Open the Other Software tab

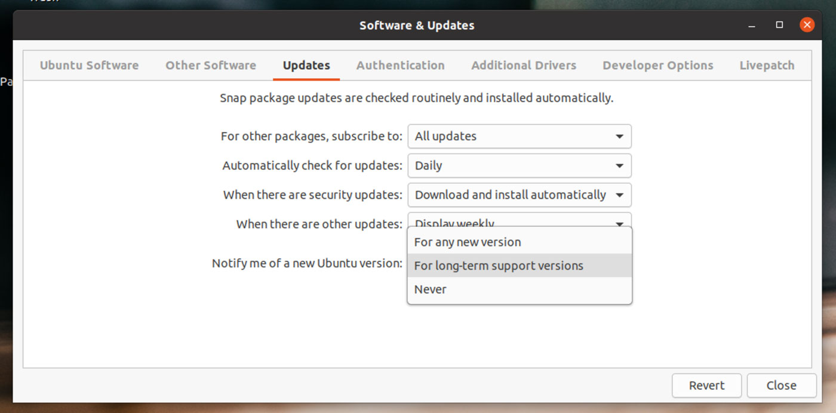[211, 66]
